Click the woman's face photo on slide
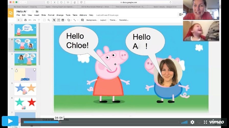The image size is (229, 128). (x=168, y=73)
